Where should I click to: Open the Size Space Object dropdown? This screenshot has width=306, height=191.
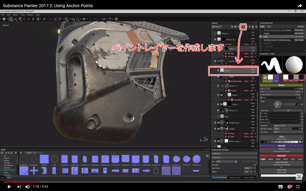click(x=288, y=132)
